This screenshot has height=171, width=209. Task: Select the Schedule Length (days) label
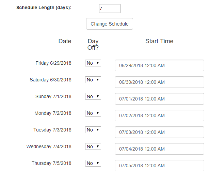(44, 7)
